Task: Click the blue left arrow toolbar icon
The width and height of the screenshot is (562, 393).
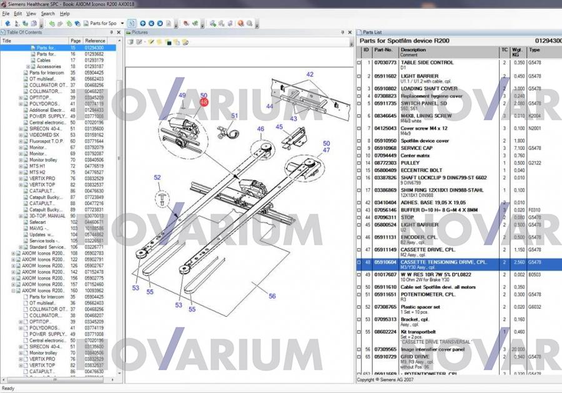Action: [152, 24]
